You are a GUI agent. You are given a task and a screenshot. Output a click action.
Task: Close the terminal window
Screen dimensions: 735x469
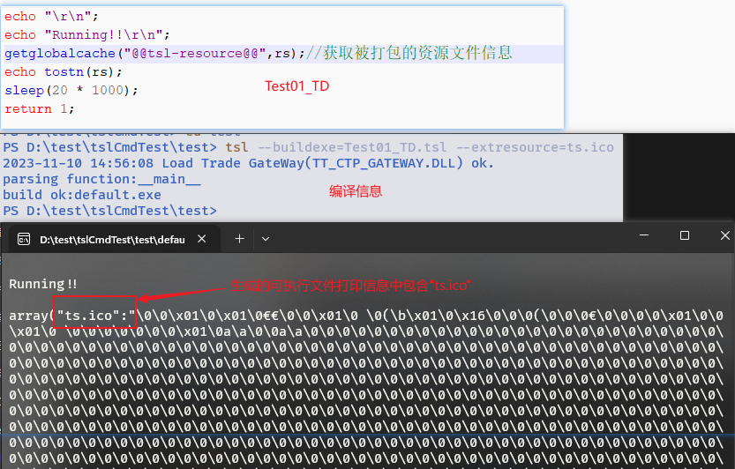tap(724, 236)
